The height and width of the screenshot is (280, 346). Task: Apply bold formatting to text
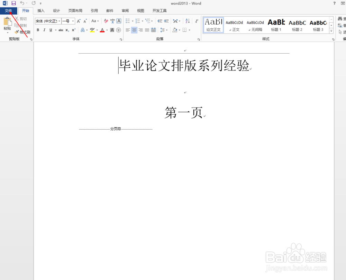pyautogui.click(x=38, y=30)
